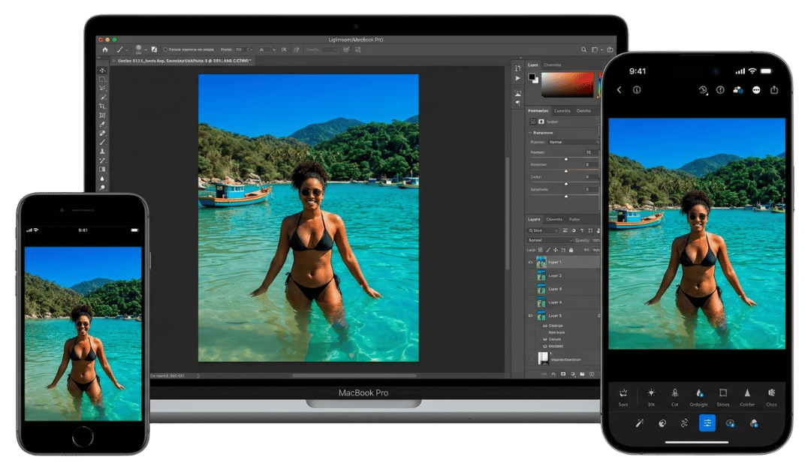Viewport: 811px width, 472px height.
Task: Click the foreground color swatch in the Color panel
Action: 532,77
